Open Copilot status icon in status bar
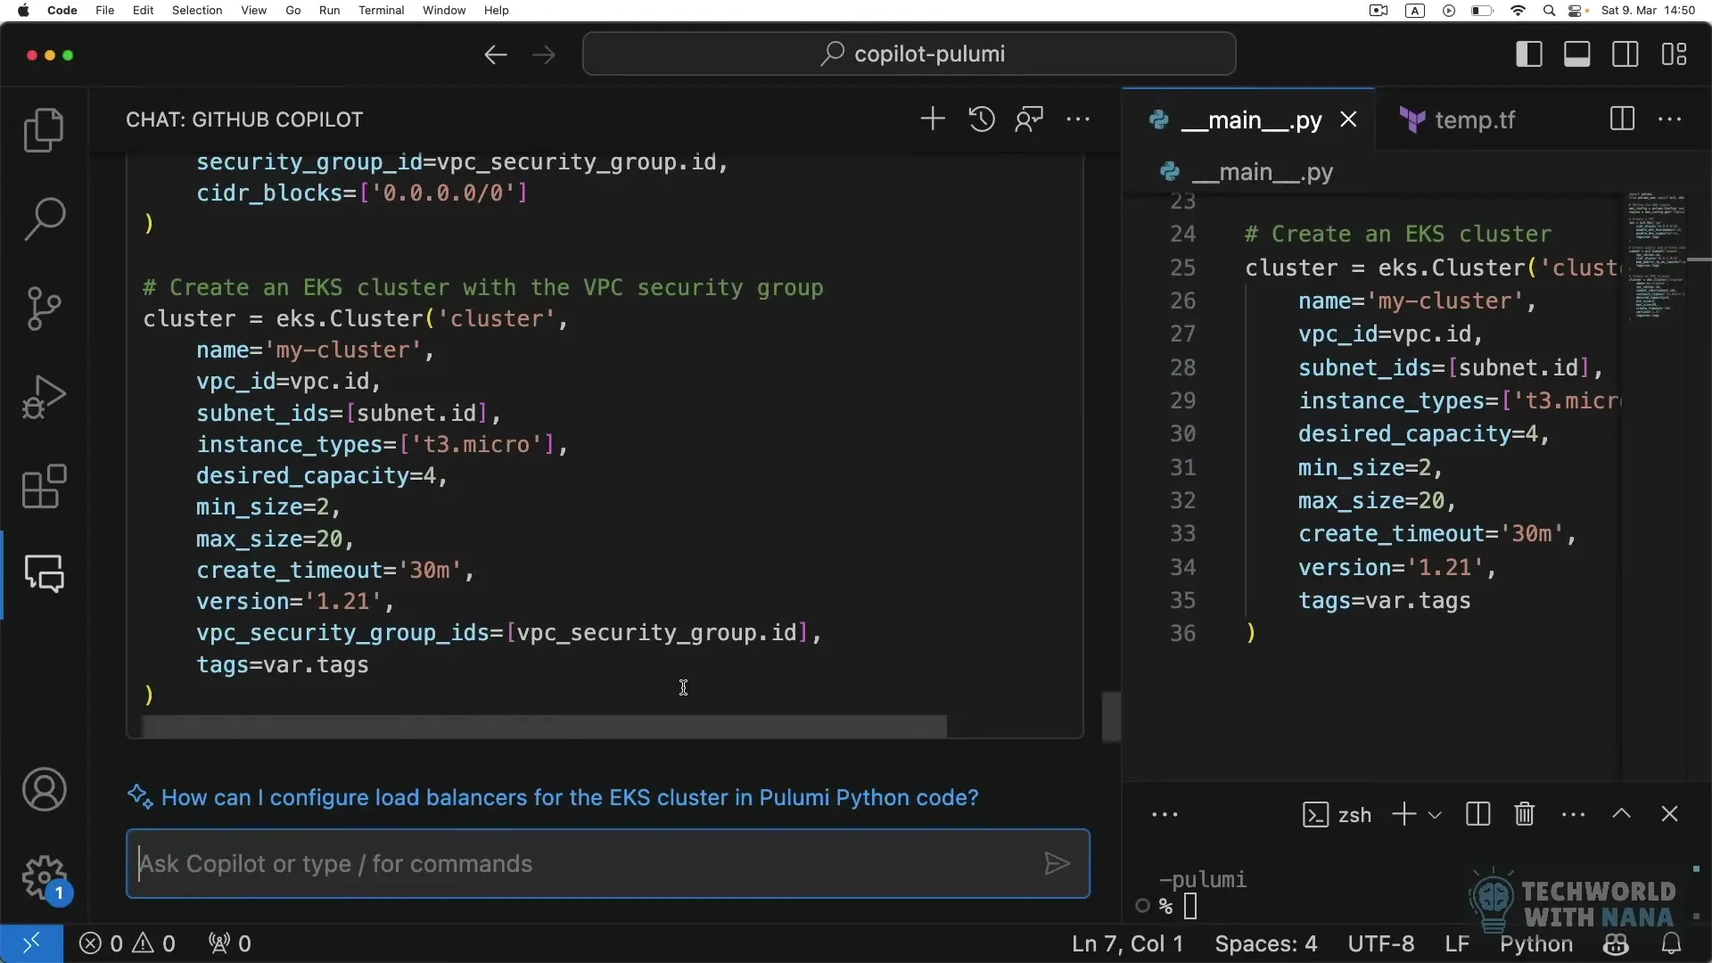 [x=1616, y=943]
